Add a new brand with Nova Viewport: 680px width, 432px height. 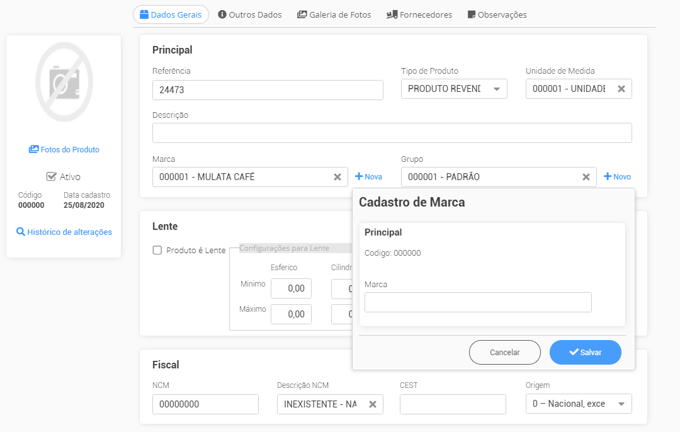pos(368,176)
